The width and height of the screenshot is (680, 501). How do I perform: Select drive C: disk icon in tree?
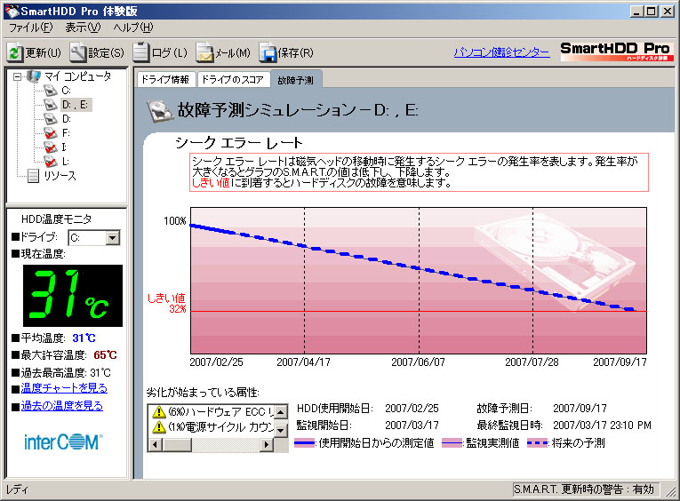pos(52,91)
